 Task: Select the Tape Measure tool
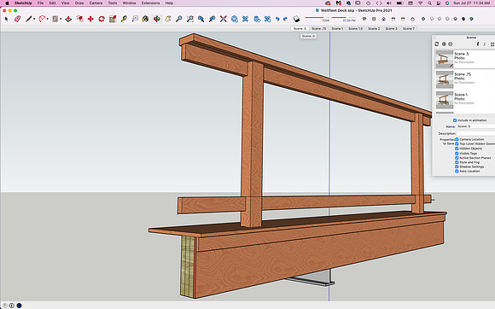(x=124, y=20)
